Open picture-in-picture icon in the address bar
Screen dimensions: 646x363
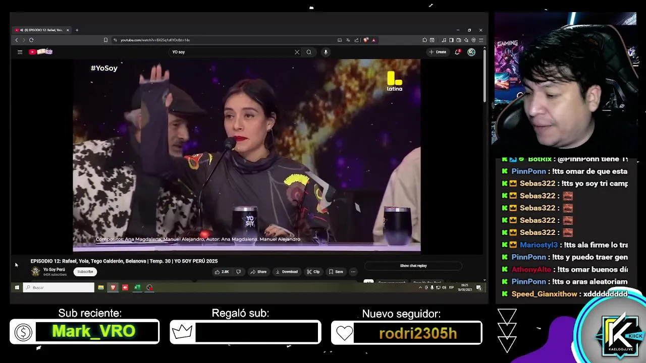pyautogui.click(x=340, y=40)
